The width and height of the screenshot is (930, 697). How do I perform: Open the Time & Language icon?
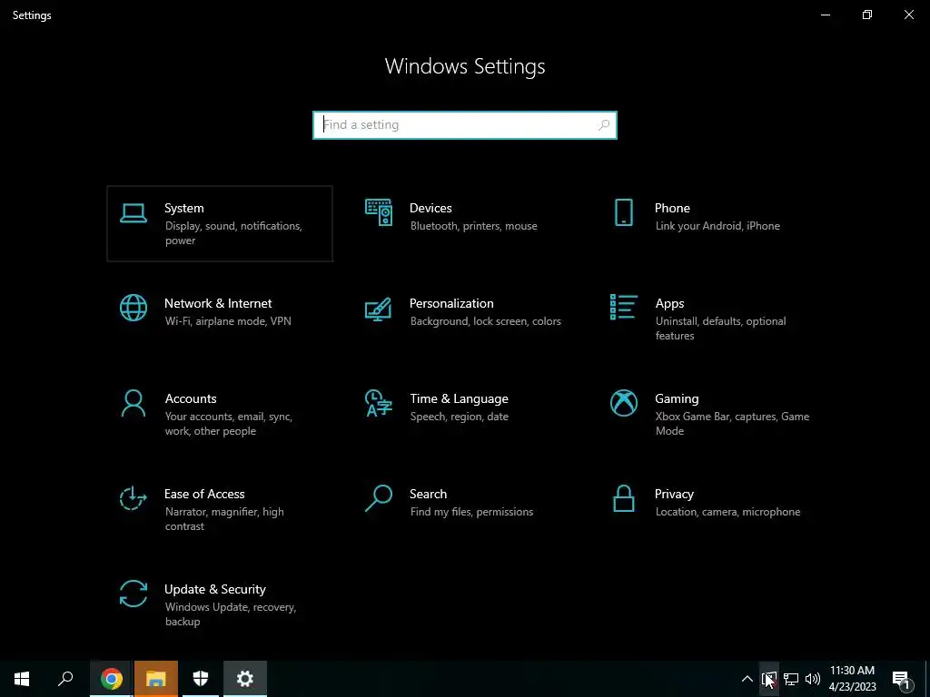pos(379,403)
